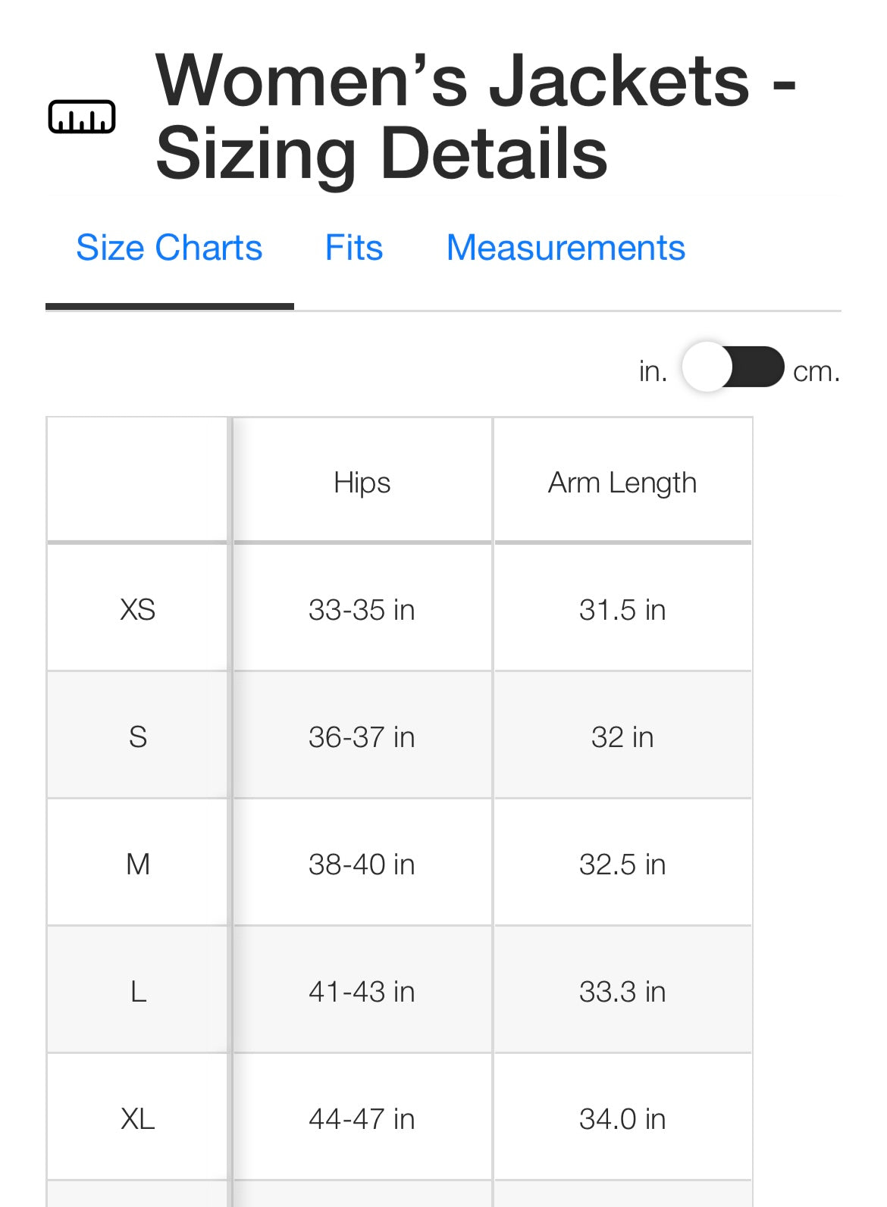Click the in. unit label

(653, 371)
